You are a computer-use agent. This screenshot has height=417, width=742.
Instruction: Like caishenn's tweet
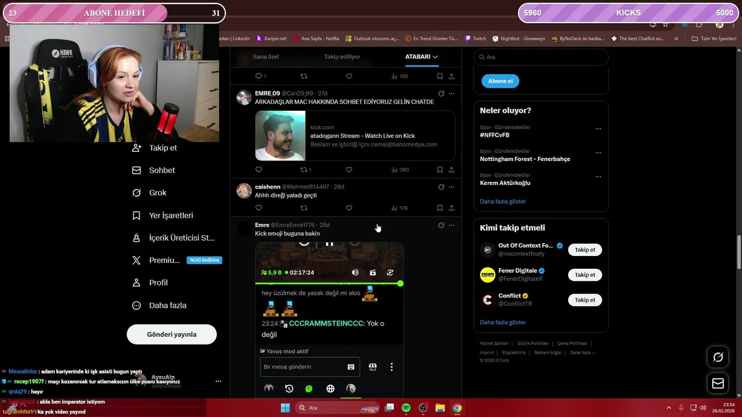point(349,208)
